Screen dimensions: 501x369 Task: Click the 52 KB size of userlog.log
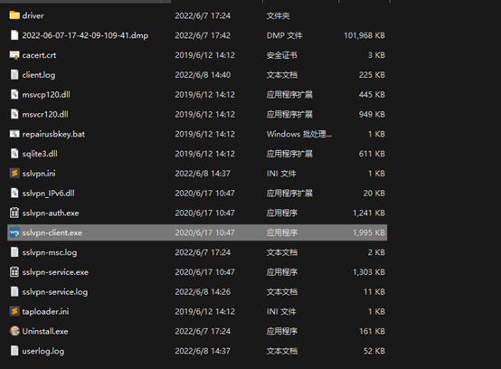click(374, 351)
